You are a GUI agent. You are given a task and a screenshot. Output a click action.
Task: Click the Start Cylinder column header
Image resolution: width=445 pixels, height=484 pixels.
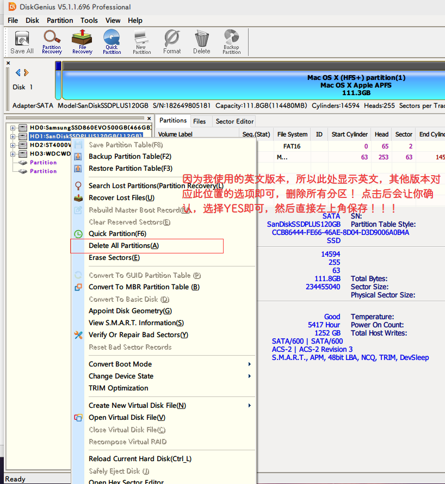350,134
